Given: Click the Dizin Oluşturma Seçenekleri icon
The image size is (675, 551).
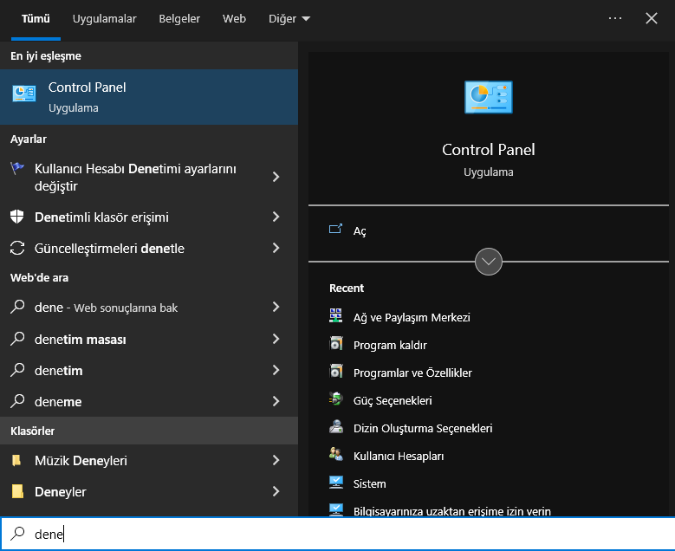Looking at the screenshot, I should tap(336, 428).
